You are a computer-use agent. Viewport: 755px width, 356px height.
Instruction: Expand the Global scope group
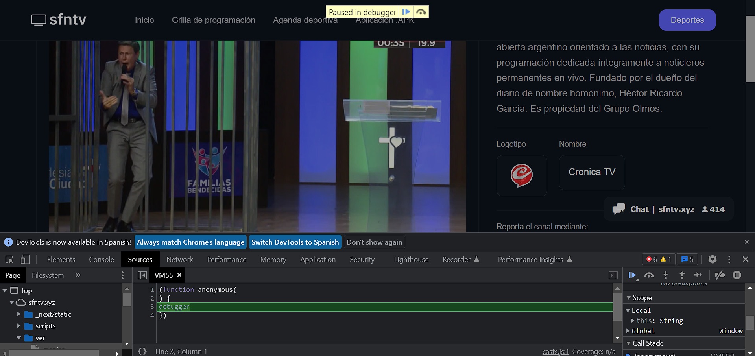click(x=628, y=331)
